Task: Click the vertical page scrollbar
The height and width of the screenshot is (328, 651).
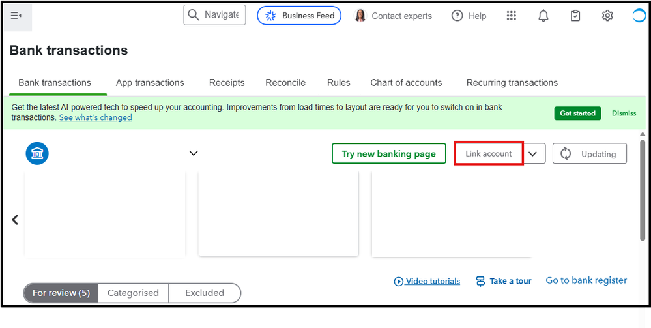Action: [x=641, y=196]
